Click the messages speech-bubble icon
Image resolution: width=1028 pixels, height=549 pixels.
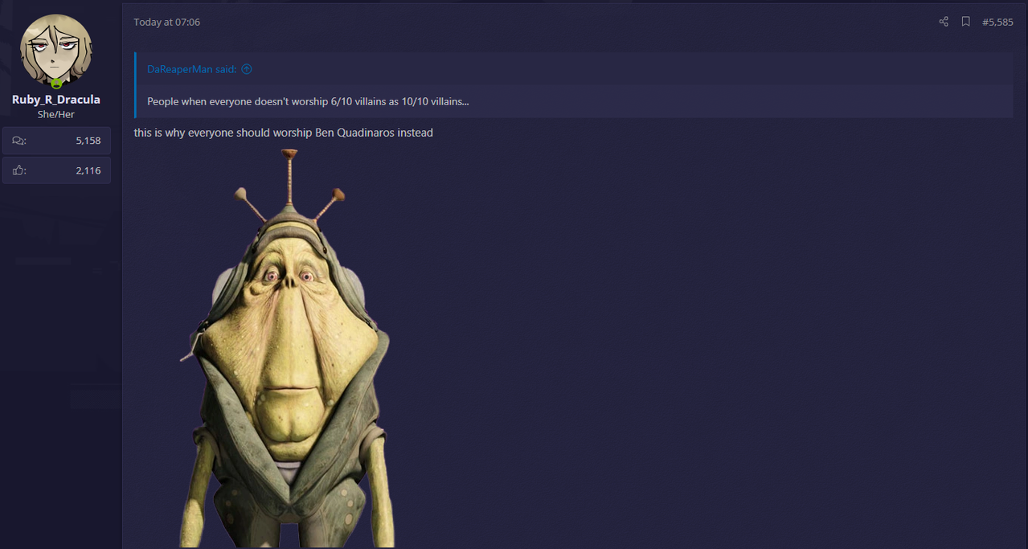[19, 141]
